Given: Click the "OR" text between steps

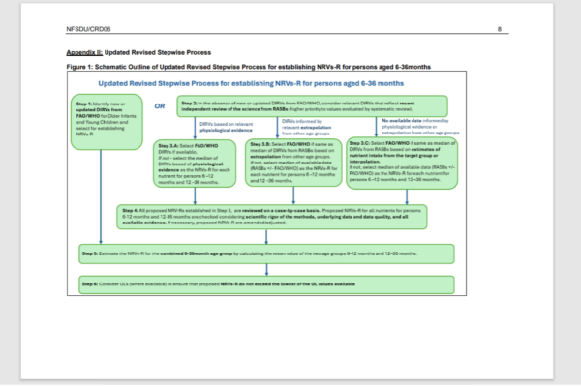Looking at the screenshot, I should click(160, 104).
